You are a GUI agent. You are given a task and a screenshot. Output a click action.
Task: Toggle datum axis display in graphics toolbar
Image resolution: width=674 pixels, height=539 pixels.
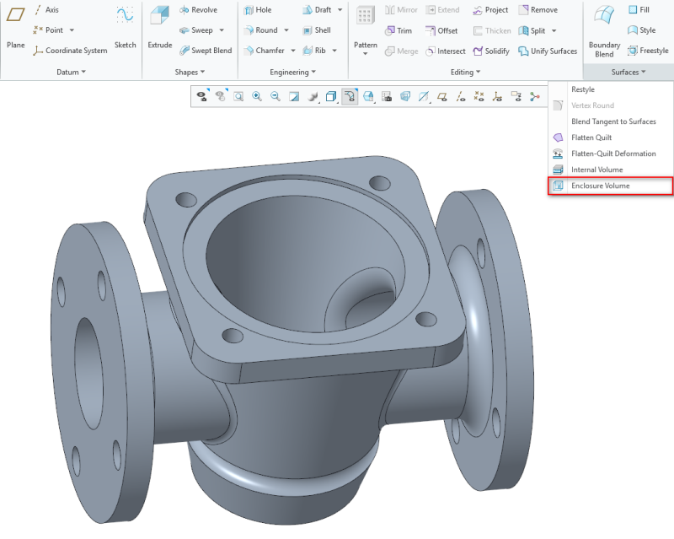coord(460,97)
